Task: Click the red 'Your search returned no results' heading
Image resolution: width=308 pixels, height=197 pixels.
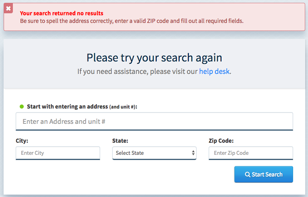Action: [x=62, y=13]
